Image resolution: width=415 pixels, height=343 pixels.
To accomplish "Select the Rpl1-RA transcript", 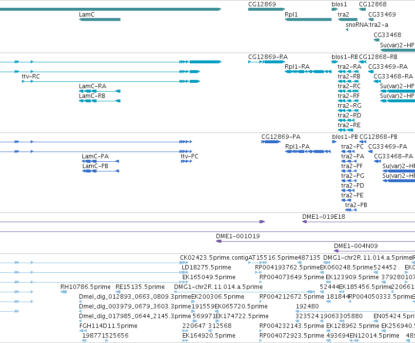I will [x=308, y=72].
